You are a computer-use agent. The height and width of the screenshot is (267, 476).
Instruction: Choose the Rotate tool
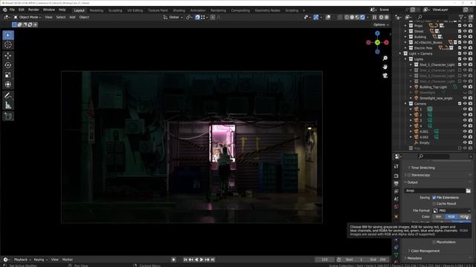[x=8, y=65]
